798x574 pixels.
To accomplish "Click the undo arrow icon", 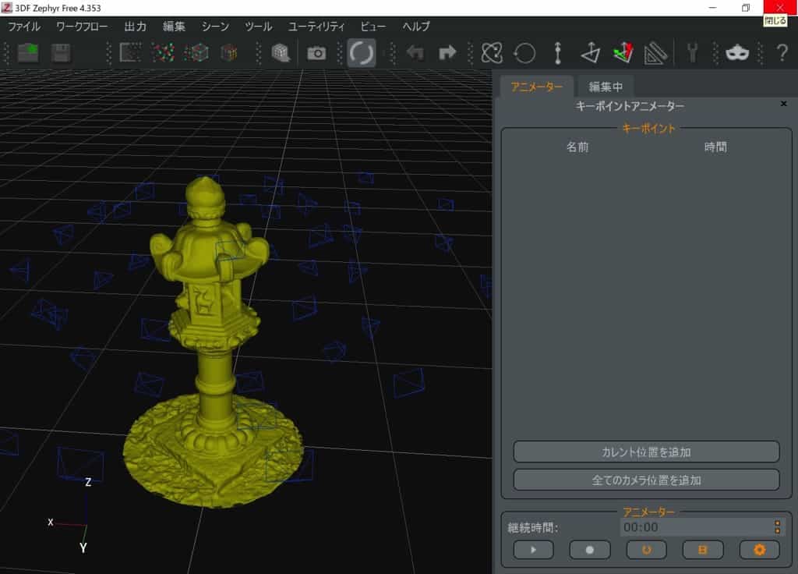I will pyautogui.click(x=415, y=52).
